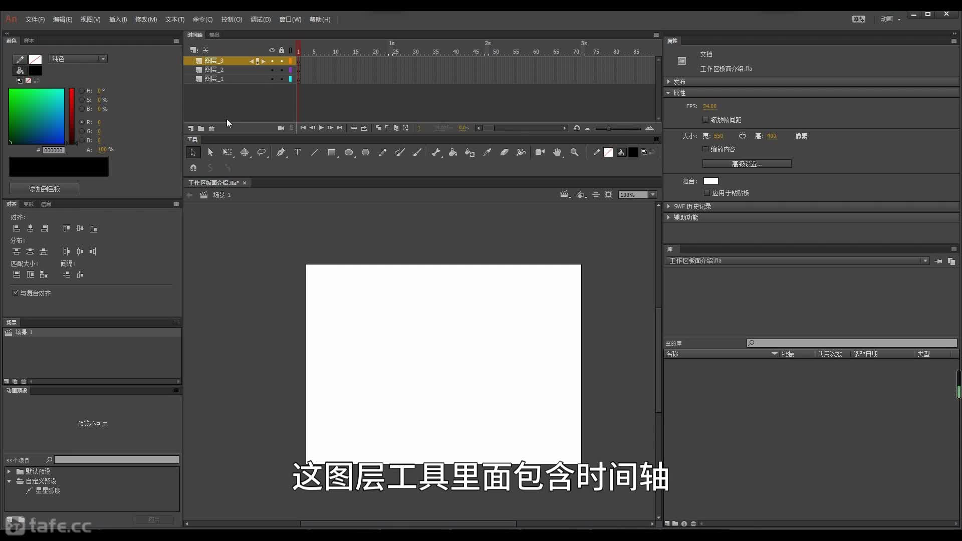Select the Lasso tool
The width and height of the screenshot is (962, 541).
point(262,152)
